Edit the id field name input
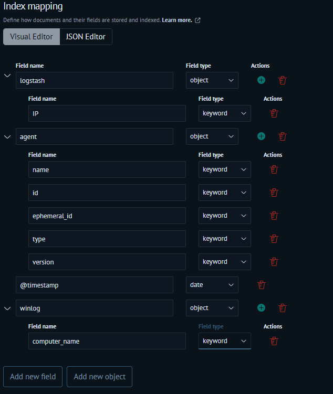The image size is (333, 394). click(107, 193)
